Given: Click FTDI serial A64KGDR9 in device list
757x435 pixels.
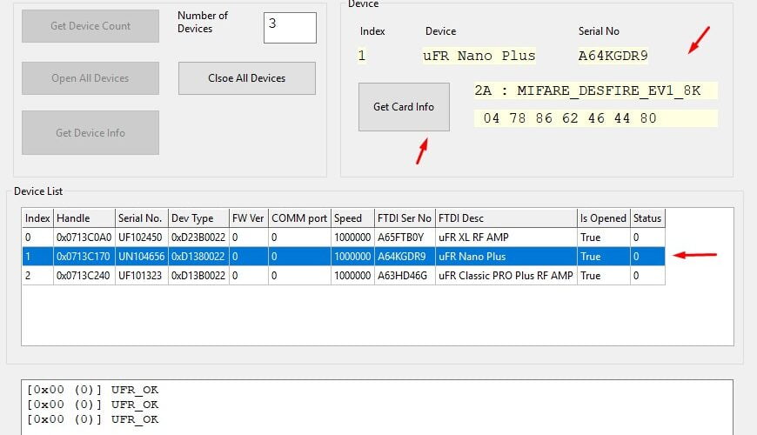Looking at the screenshot, I should (405, 257).
